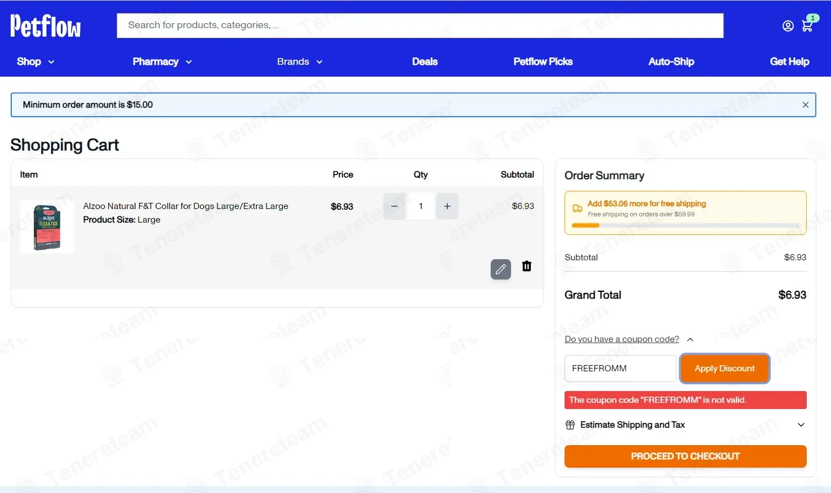Image resolution: width=831 pixels, height=493 pixels.
Task: Click the quantity input field
Action: click(421, 206)
